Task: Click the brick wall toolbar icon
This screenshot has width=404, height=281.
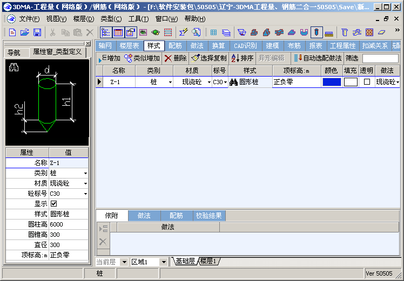Action: [369, 32]
